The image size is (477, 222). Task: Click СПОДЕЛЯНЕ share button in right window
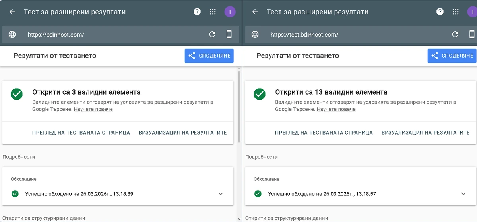(x=452, y=56)
